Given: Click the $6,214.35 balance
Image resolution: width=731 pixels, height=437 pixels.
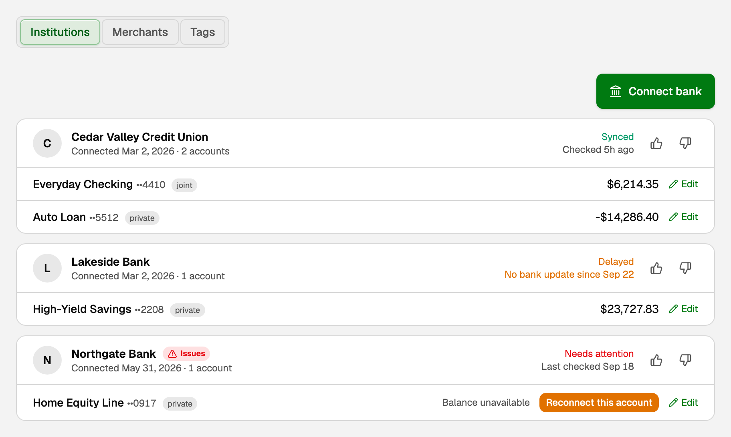Looking at the screenshot, I should pyautogui.click(x=633, y=184).
